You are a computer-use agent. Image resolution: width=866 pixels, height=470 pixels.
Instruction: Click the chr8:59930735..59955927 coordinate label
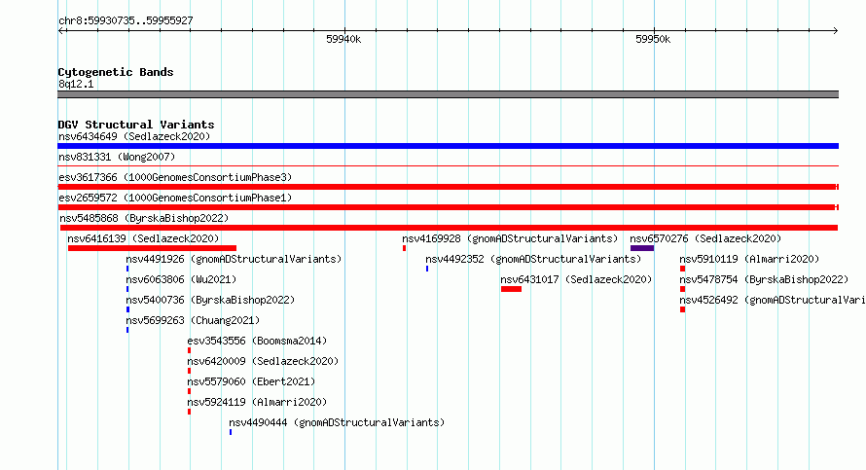[126, 20]
